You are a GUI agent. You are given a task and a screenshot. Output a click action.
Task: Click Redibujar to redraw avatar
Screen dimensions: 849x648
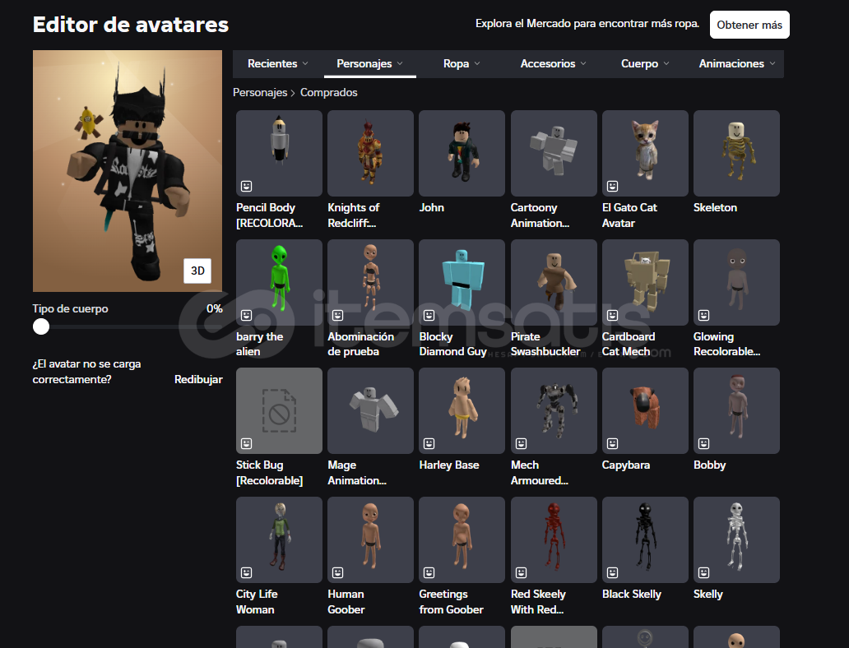click(198, 379)
